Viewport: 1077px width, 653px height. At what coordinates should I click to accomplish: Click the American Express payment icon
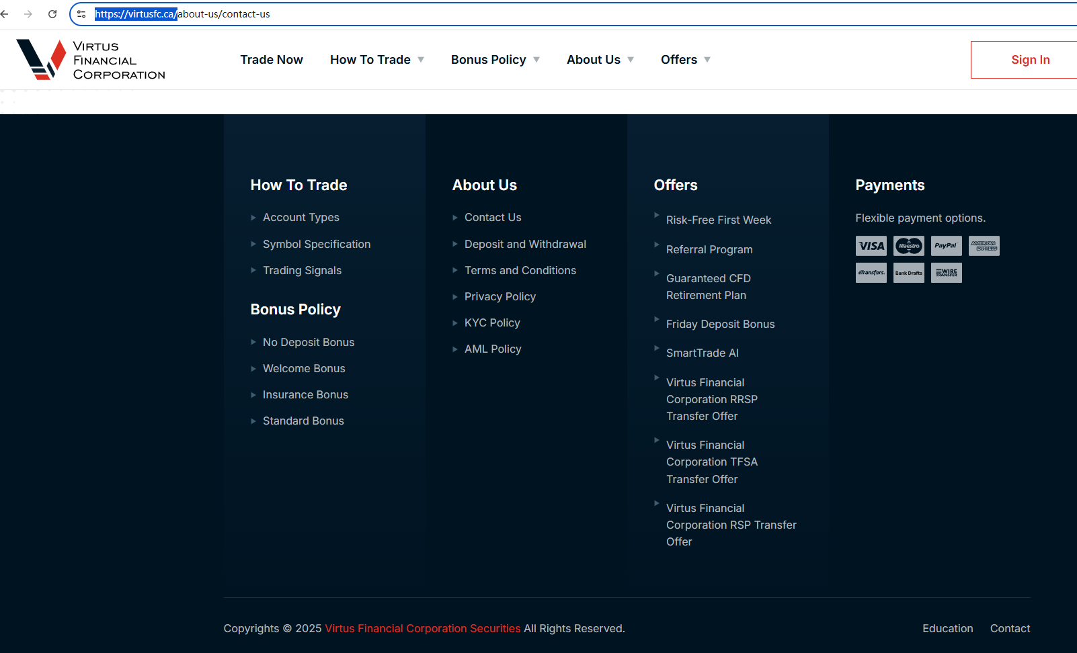tap(984, 246)
